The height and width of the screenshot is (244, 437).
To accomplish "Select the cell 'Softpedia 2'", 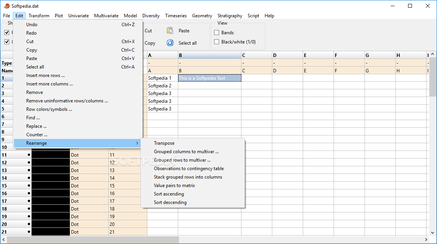I will click(x=162, y=86).
